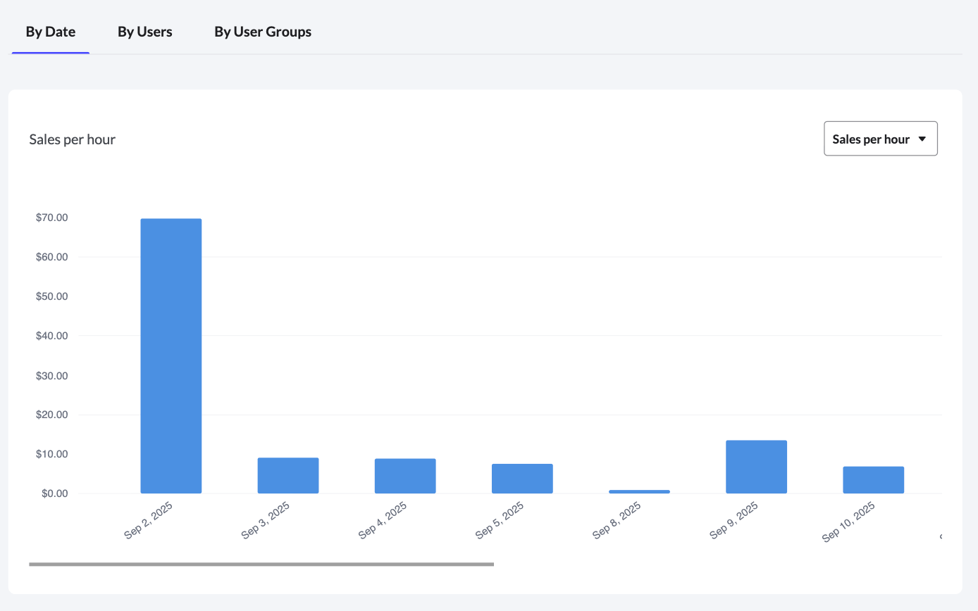Select the Sep 9, 2025 bar
The height and width of the screenshot is (611, 978).
756,467
